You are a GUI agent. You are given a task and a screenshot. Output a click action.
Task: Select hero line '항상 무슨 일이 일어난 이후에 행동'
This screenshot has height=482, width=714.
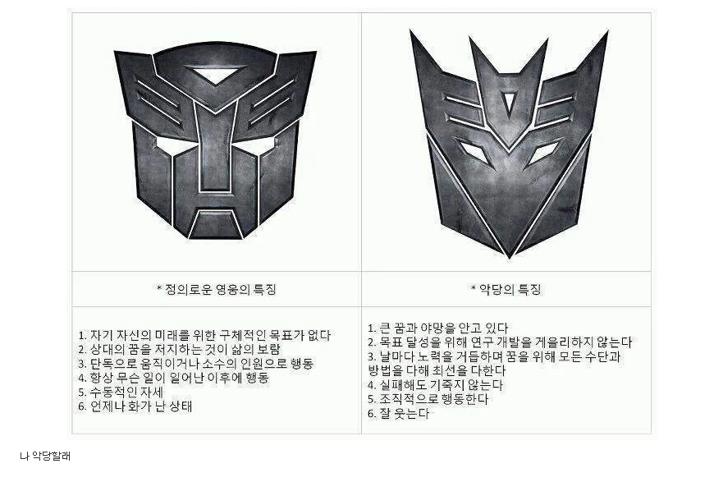click(173, 378)
